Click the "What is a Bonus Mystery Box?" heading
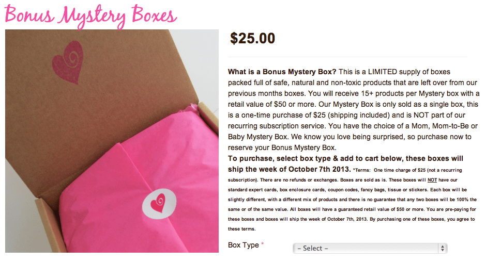 pyautogui.click(x=282, y=72)
